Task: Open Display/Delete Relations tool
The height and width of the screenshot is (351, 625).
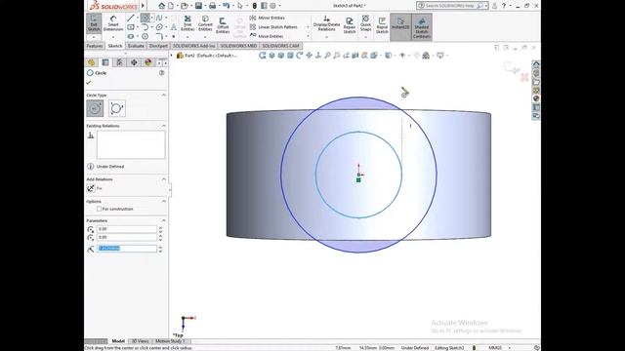Action: coord(326,23)
